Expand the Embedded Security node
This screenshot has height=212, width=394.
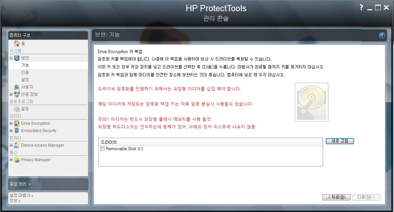[x=11, y=131]
